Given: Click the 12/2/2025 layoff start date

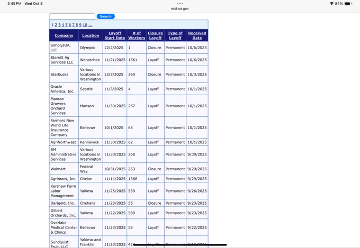Looking at the screenshot, I should [114, 48].
